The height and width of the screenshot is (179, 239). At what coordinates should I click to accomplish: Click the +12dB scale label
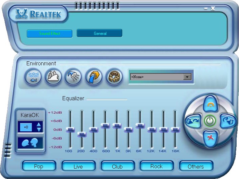point(55,113)
